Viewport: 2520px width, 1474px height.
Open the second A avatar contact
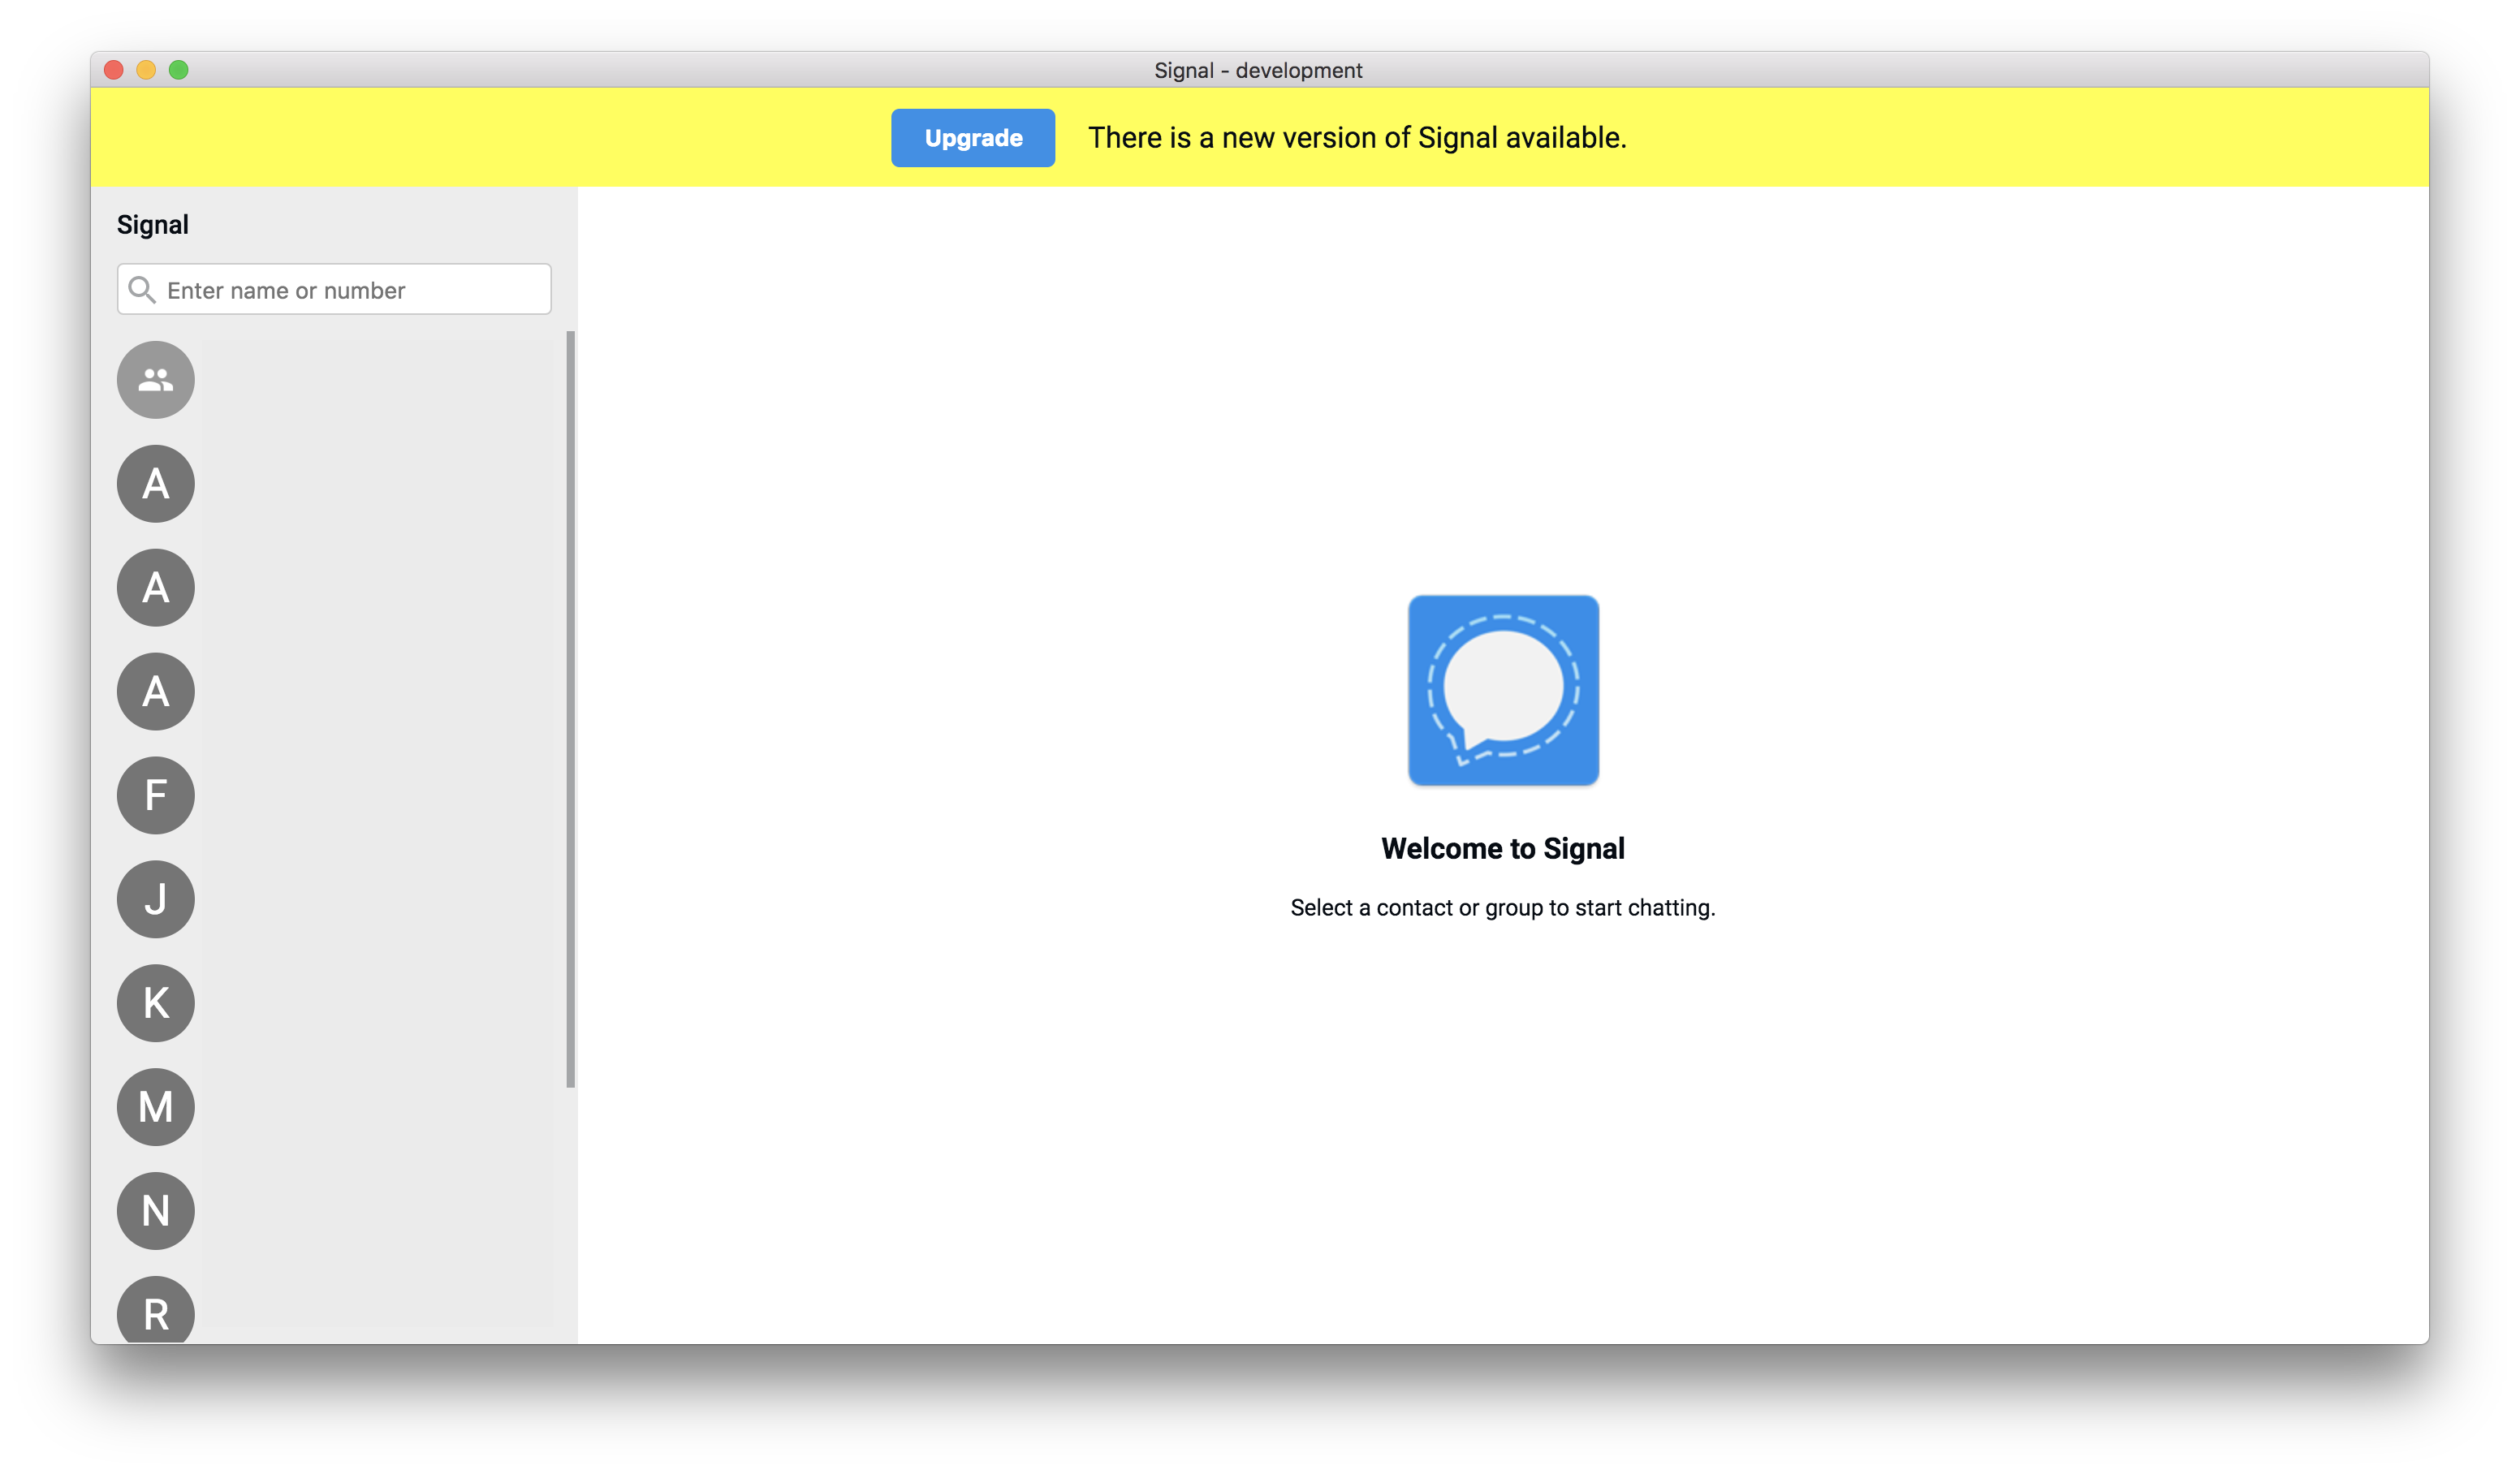[x=155, y=588]
